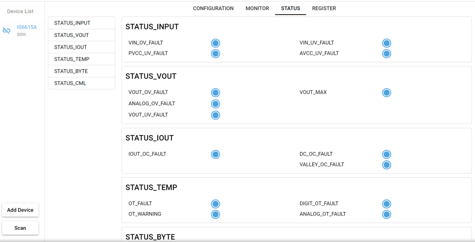Click the Scan button
This screenshot has width=475, height=242.
(20, 228)
